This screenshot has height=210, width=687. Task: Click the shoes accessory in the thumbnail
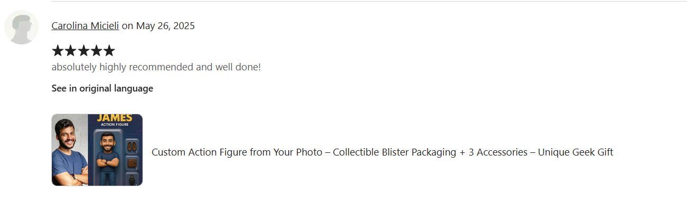tap(132, 145)
